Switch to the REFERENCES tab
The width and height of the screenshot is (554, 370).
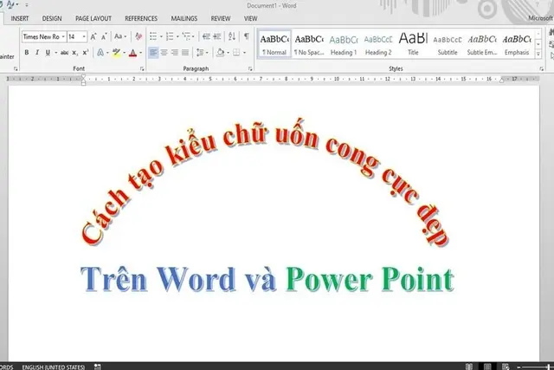pos(141,18)
